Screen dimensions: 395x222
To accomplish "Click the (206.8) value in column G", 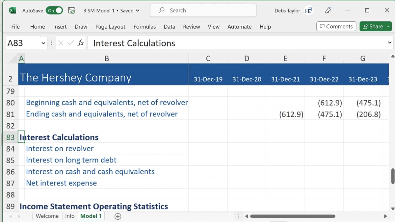I will [x=369, y=114].
